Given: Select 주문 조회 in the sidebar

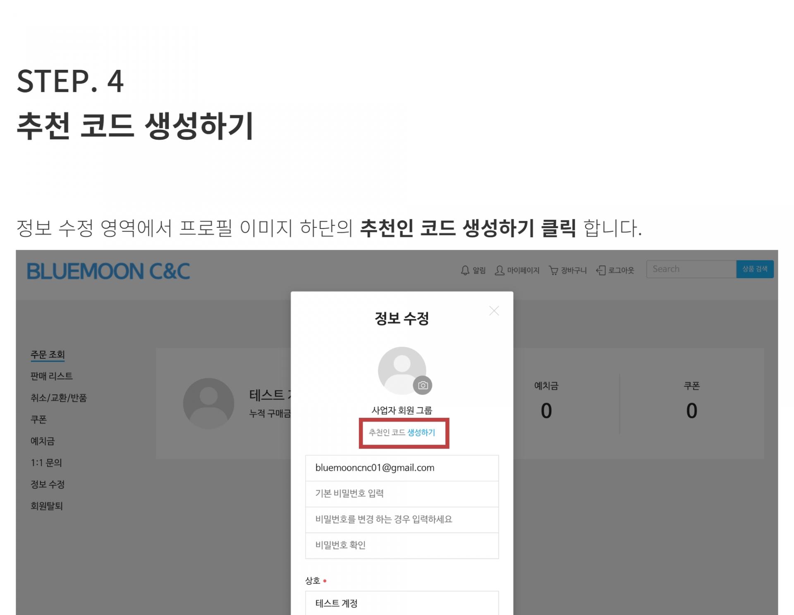Looking at the screenshot, I should click(x=48, y=355).
